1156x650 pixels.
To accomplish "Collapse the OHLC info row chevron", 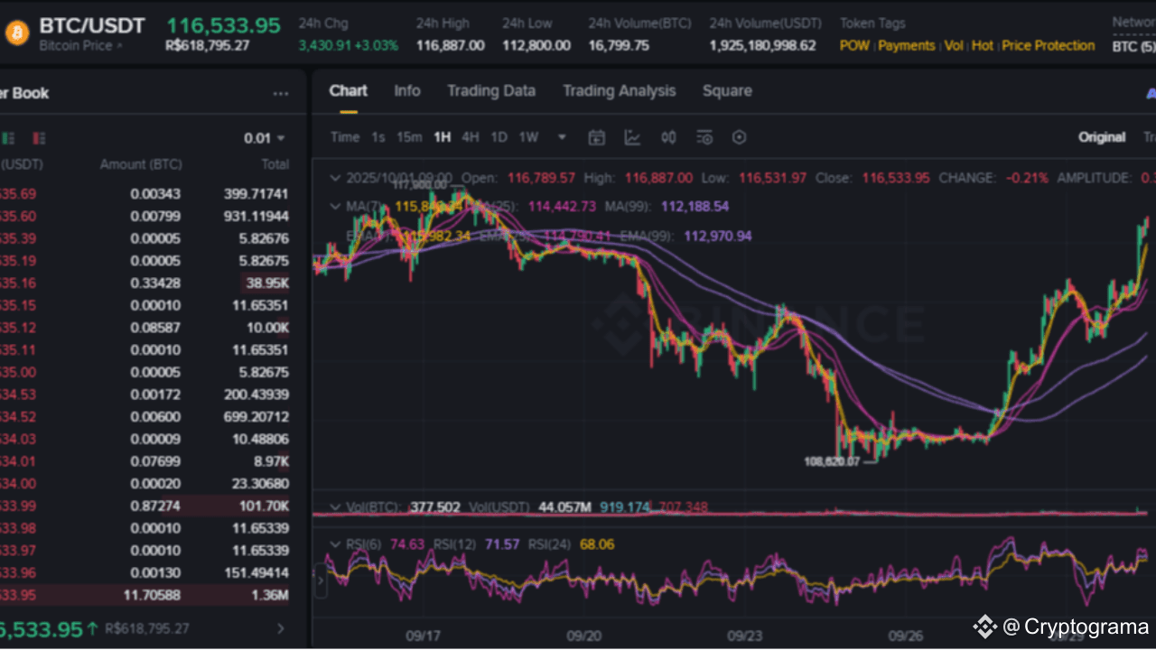I will pos(336,178).
